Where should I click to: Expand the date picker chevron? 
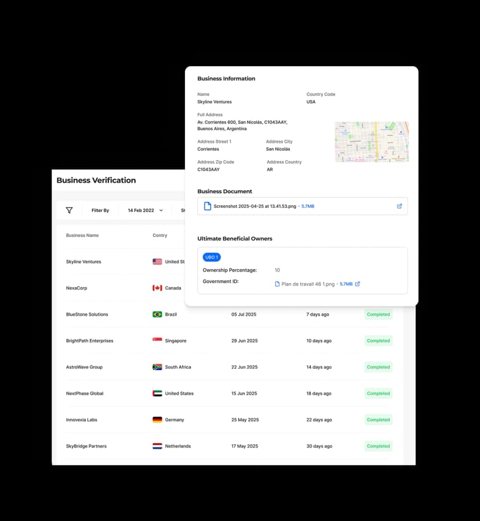pyautogui.click(x=161, y=210)
